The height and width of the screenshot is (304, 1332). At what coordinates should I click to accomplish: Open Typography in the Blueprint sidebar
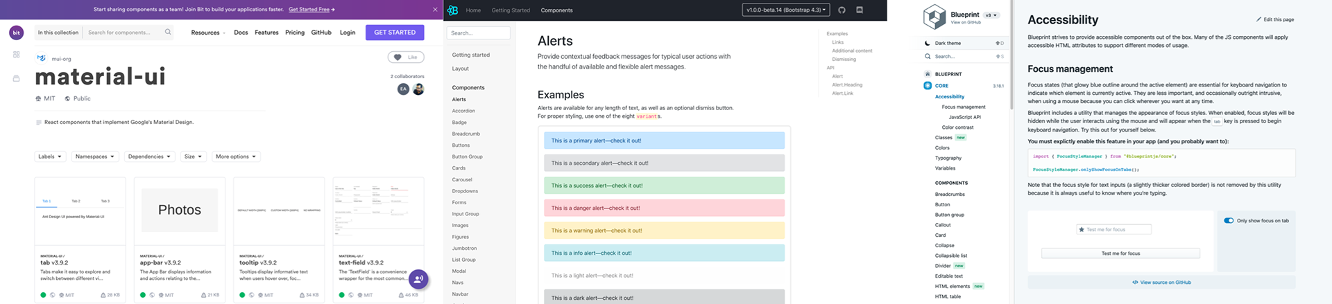[948, 158]
